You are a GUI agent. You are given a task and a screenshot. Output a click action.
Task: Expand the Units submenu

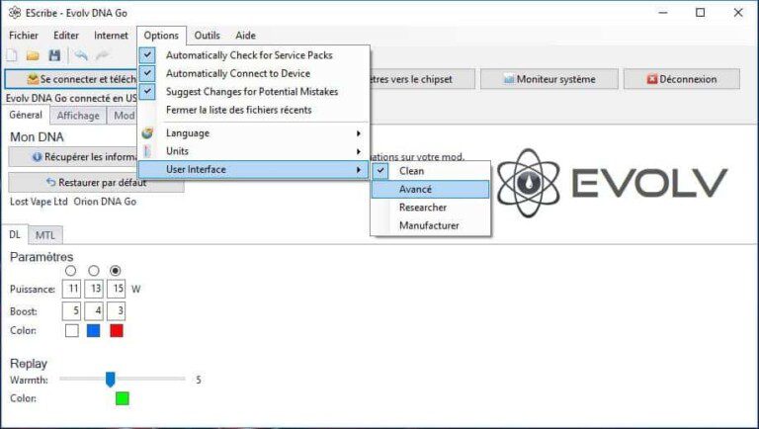coord(254,151)
